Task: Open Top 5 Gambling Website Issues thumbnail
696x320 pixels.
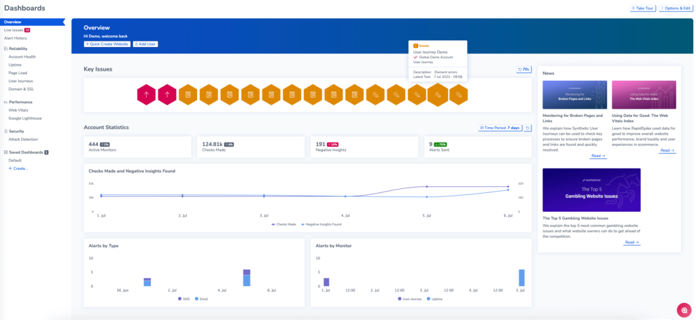Action: pyautogui.click(x=591, y=190)
